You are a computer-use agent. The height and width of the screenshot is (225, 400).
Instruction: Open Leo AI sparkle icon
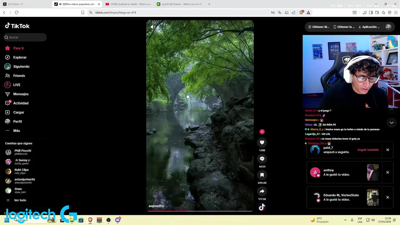[x=383, y=12]
